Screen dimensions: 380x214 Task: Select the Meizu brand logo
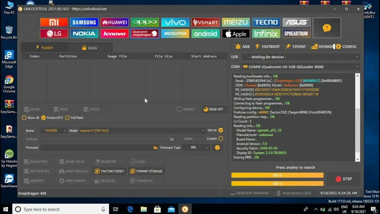click(236, 22)
